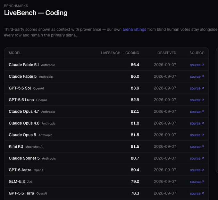Select the Claude Opus 4.7 model name
218x200 pixels.
point(24,111)
